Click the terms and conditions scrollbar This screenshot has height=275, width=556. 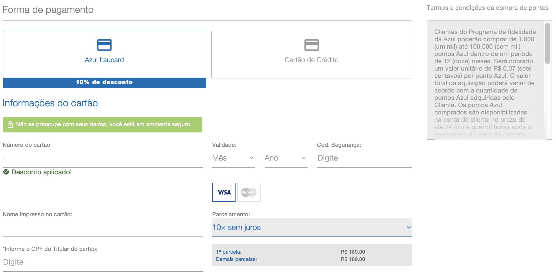click(x=547, y=43)
